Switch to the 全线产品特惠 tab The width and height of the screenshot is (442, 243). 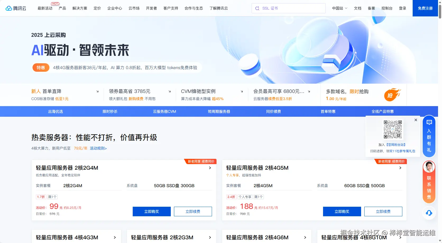tap(383, 111)
